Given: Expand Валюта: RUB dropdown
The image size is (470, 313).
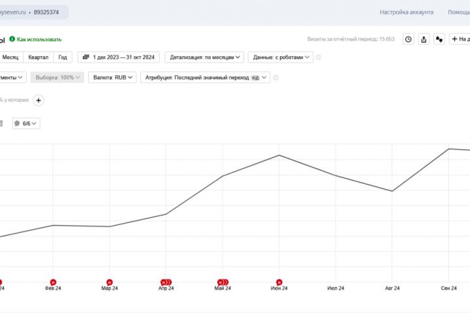Looking at the screenshot, I should point(112,78).
